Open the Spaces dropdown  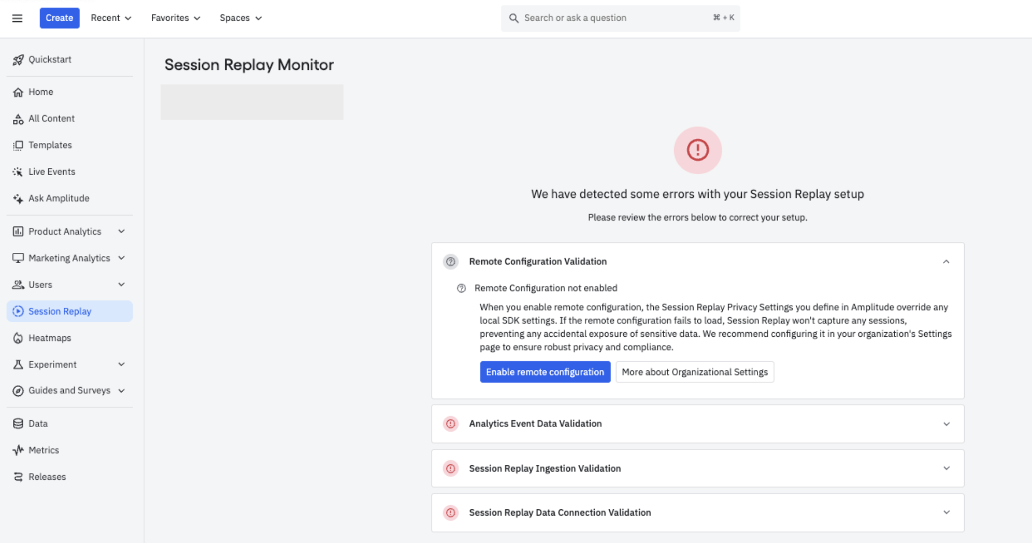click(x=240, y=18)
